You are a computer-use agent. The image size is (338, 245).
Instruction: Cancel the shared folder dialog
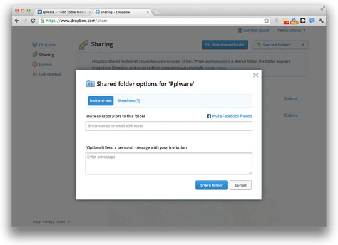pyautogui.click(x=240, y=185)
